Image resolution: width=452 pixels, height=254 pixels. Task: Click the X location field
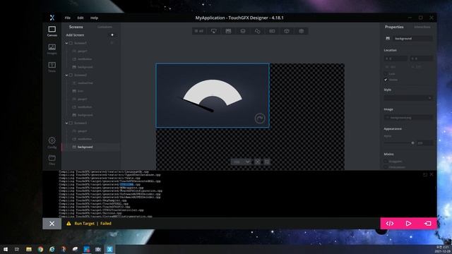click(x=395, y=59)
